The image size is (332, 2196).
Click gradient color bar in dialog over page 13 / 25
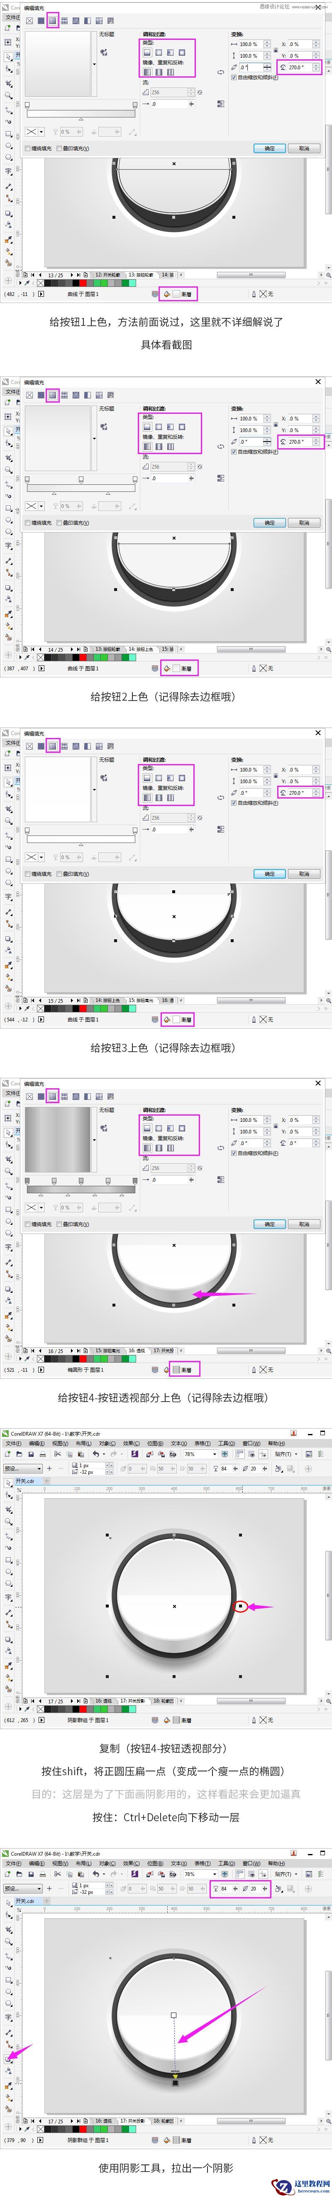click(81, 112)
